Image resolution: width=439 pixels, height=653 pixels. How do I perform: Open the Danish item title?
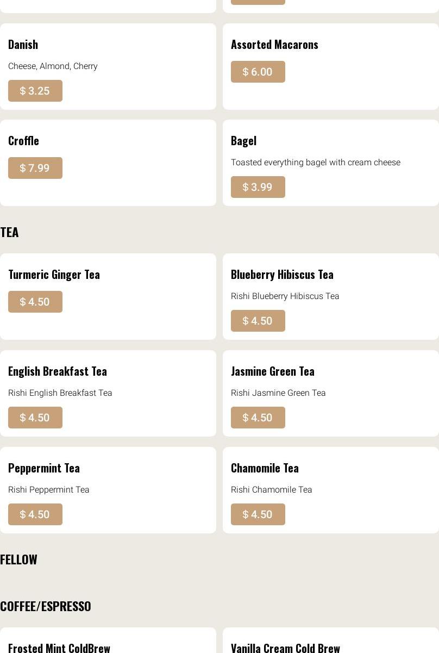tap(23, 45)
